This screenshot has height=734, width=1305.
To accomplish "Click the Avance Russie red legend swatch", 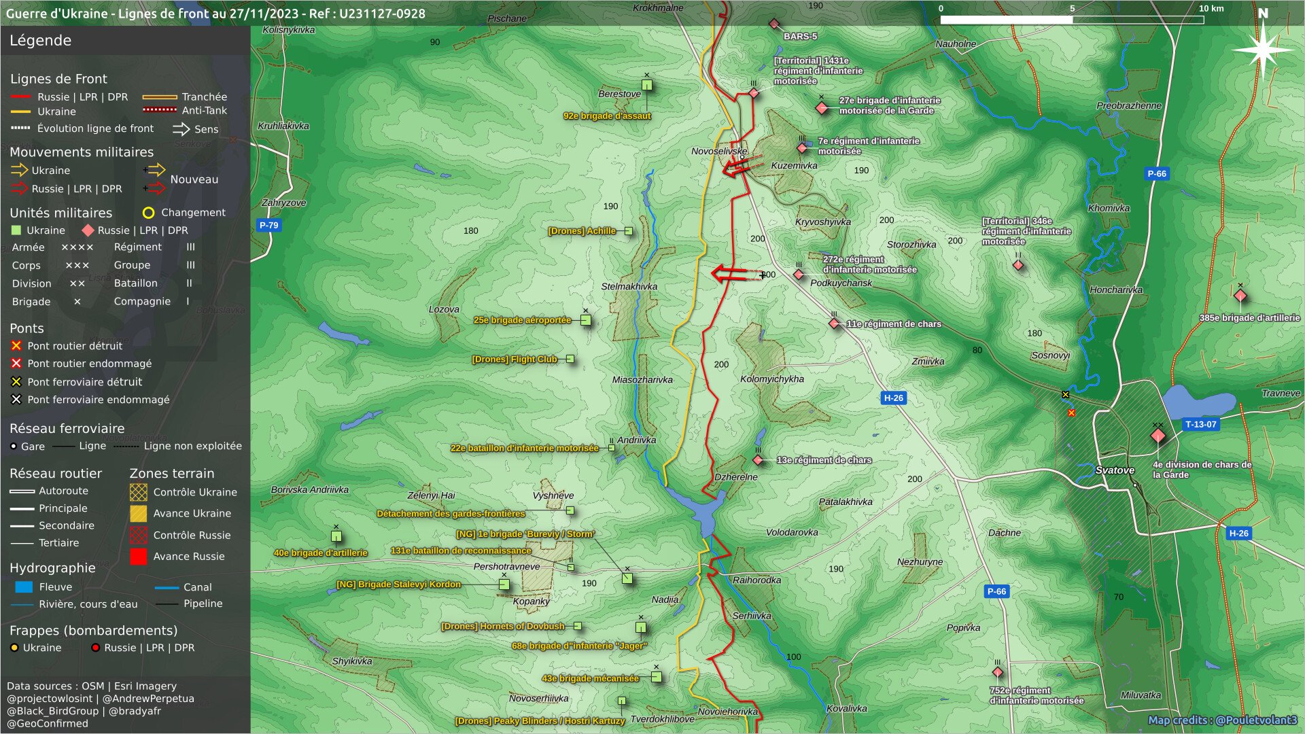I will (139, 557).
